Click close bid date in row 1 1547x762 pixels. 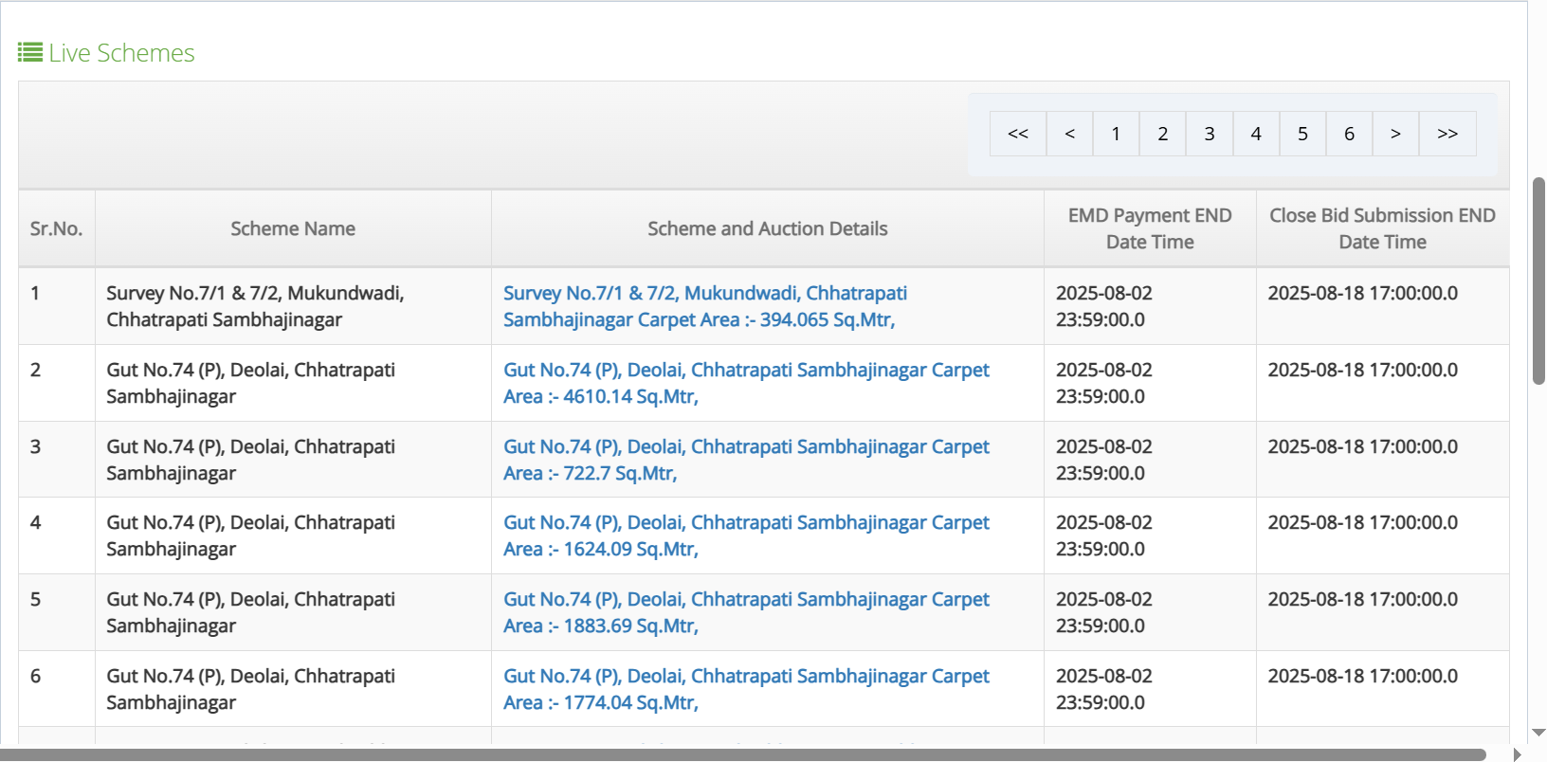pyautogui.click(x=1382, y=306)
